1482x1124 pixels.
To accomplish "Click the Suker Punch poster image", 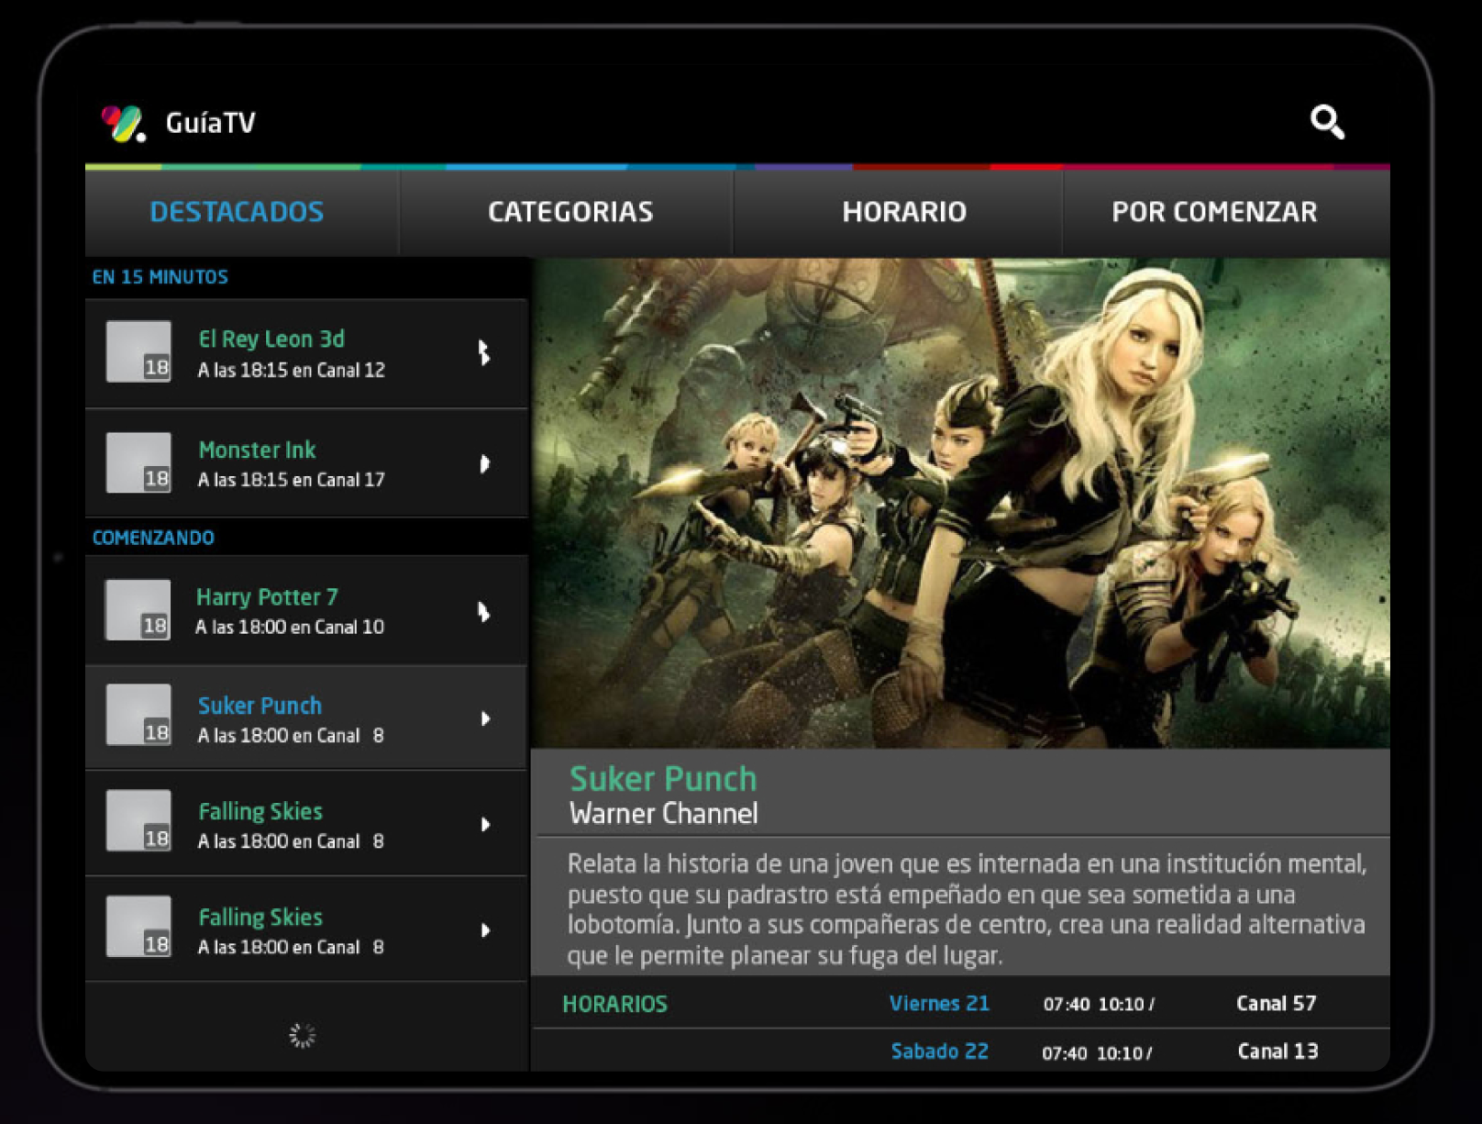I will pyautogui.click(x=960, y=503).
